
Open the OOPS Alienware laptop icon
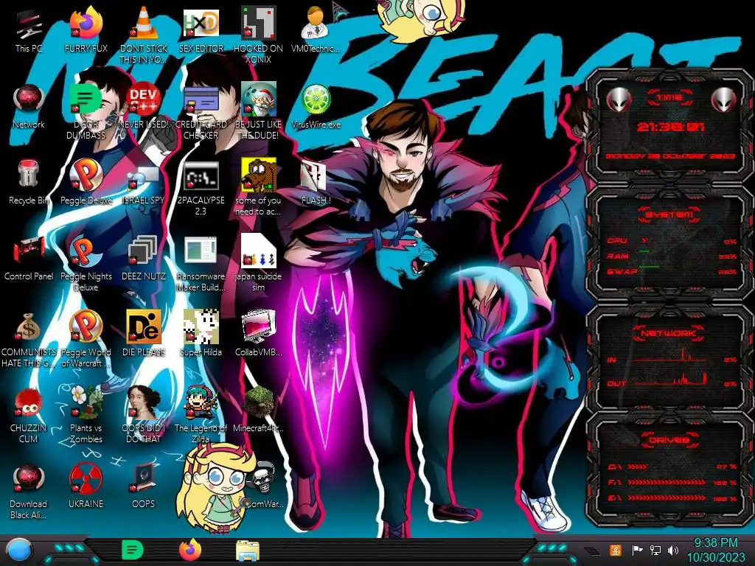(144, 478)
